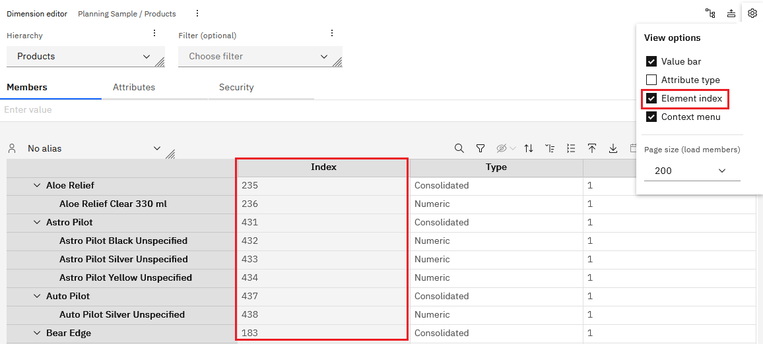The height and width of the screenshot is (344, 763).
Task: Select the Auto Pilot Silver Unspecified member
Action: coord(122,315)
